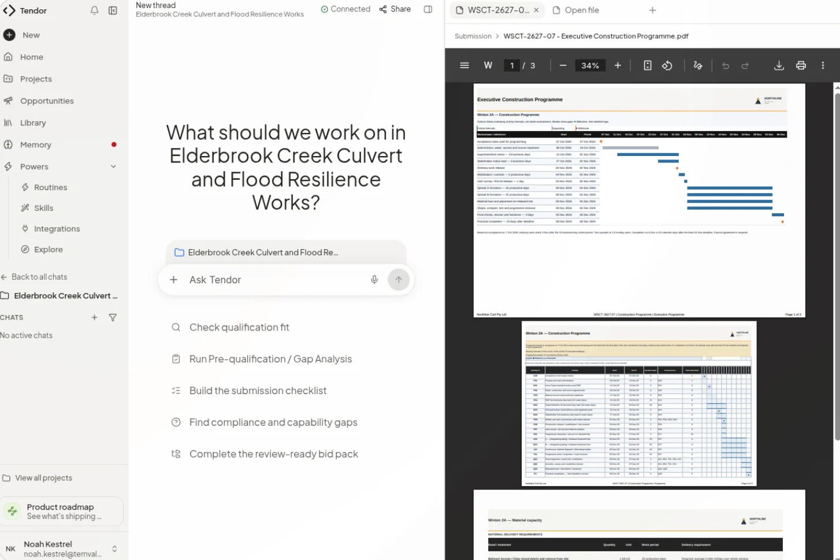Zoom out of the PDF
Screen dimensions: 840x560
point(563,65)
